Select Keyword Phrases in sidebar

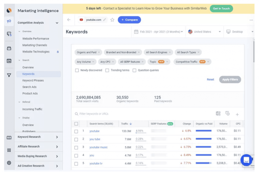click(33, 80)
